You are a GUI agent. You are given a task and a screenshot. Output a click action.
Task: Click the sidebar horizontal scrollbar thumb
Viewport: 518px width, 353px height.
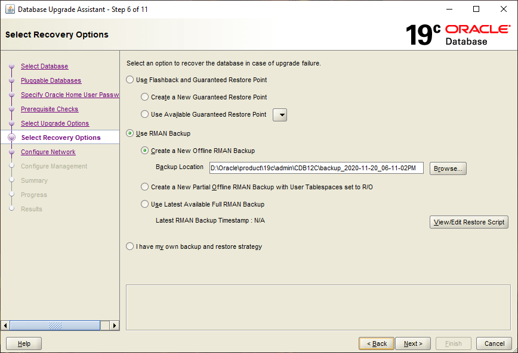click(55, 326)
